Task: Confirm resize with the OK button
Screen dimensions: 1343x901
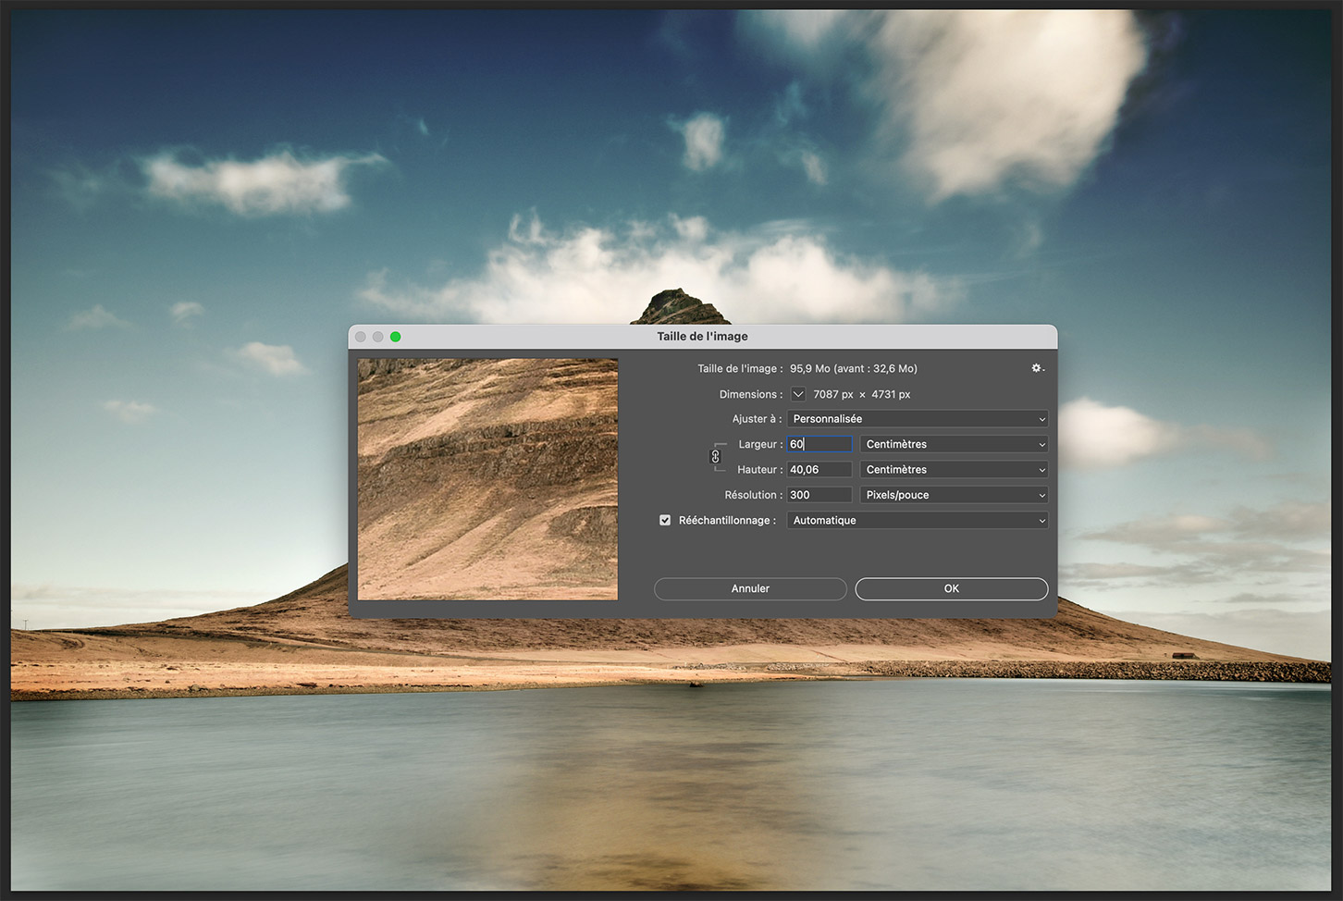Action: click(x=951, y=588)
